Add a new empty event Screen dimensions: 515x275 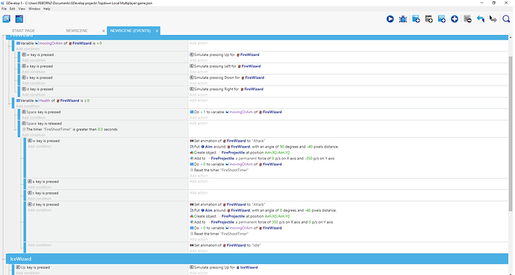tap(416, 19)
